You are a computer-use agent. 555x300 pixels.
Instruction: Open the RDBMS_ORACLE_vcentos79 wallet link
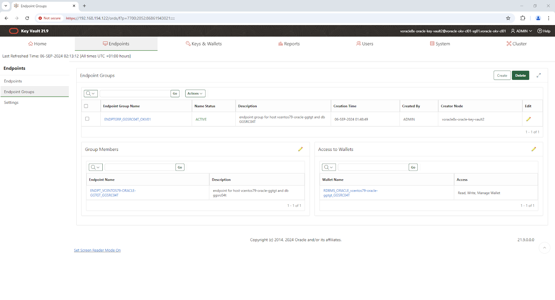click(x=350, y=193)
